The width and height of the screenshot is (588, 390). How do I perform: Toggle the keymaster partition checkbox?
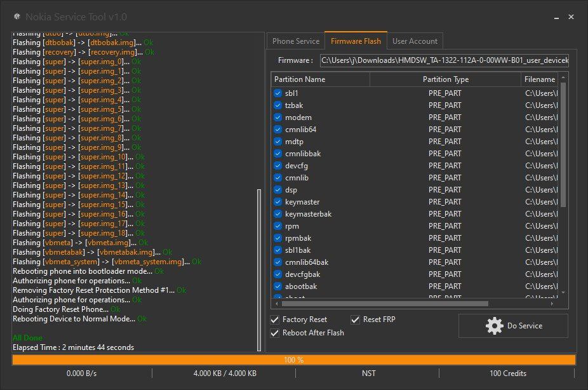277,201
